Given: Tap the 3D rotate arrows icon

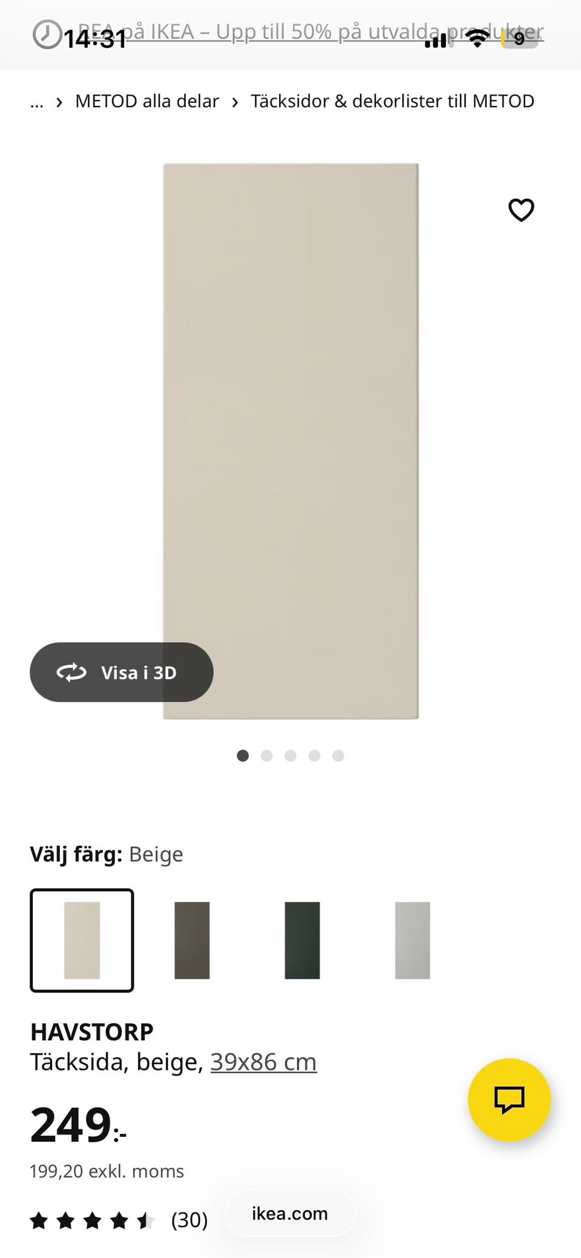Looking at the screenshot, I should (71, 673).
